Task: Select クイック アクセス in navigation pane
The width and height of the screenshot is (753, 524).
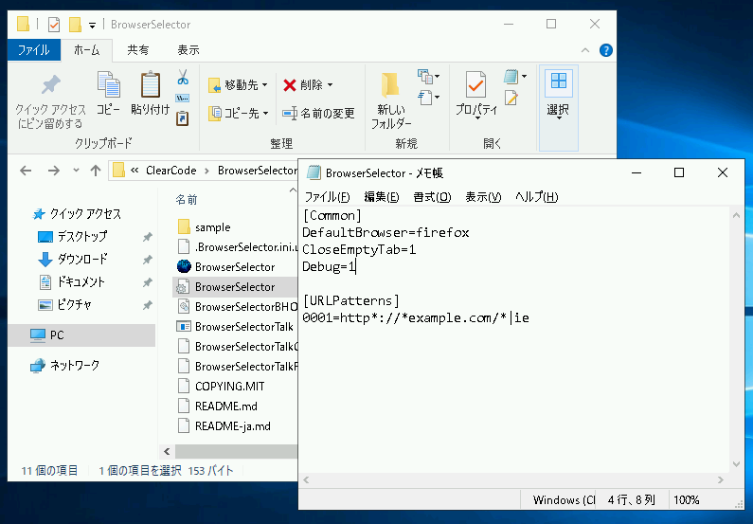Action: tap(77, 214)
